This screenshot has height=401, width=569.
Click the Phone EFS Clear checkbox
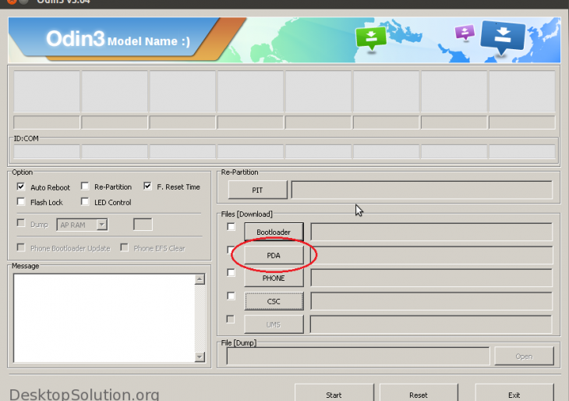click(125, 247)
